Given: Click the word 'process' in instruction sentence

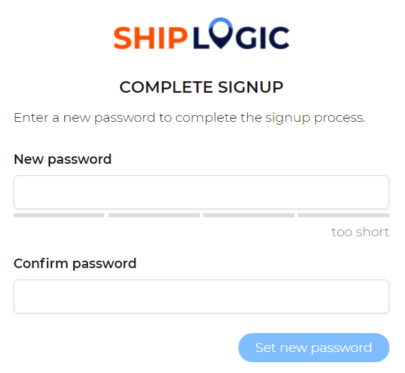Looking at the screenshot, I should pos(340,118).
